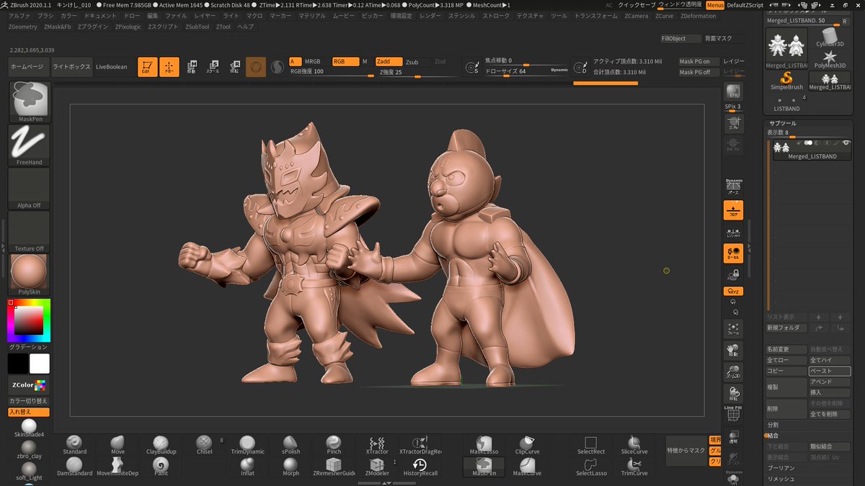
Task: Toggle Dynamic perspective button
Action: click(733, 186)
